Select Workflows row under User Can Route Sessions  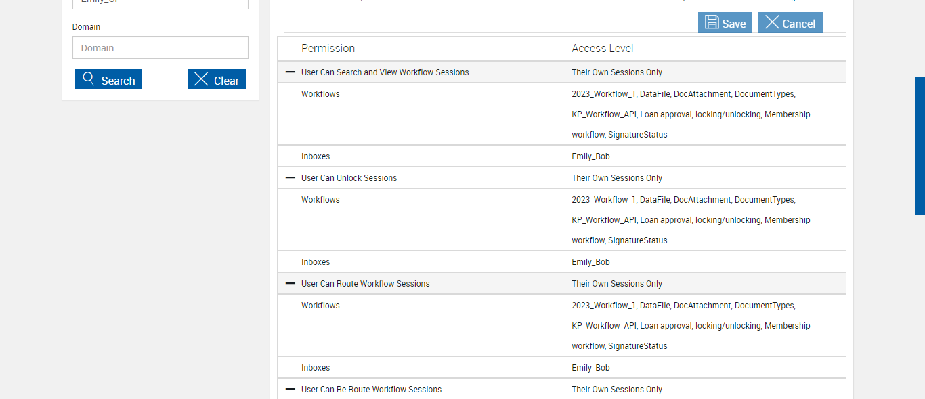[320, 306]
